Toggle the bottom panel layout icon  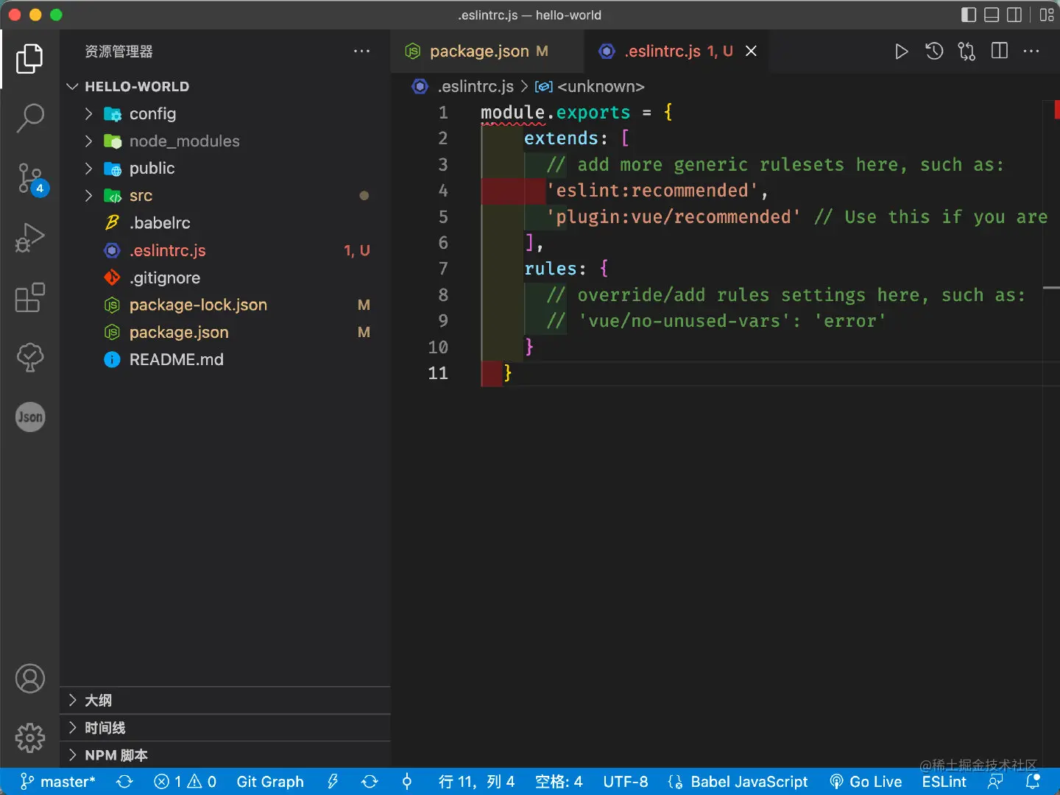pos(992,15)
